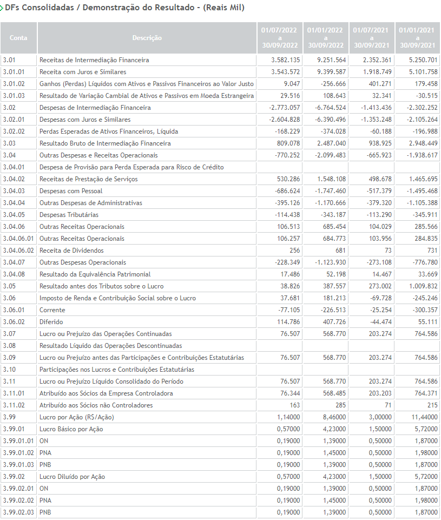Select 'Lucro Básico por Ação' description
The image size is (441, 520).
(71, 430)
